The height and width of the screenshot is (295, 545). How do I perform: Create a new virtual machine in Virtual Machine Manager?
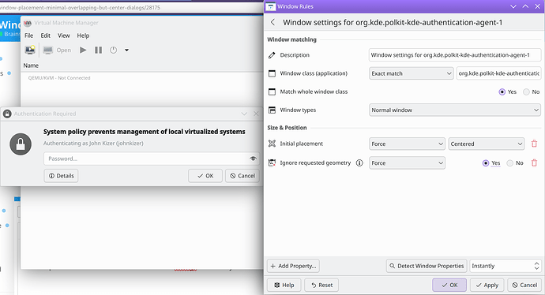[x=30, y=50]
